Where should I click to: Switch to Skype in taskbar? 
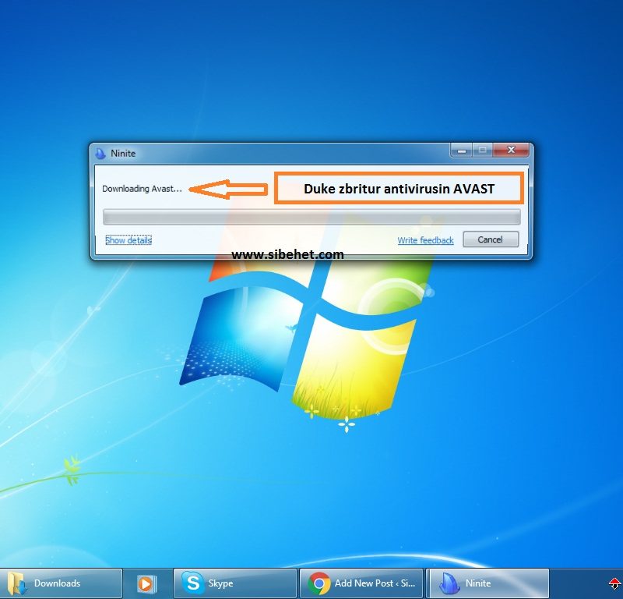235,583
